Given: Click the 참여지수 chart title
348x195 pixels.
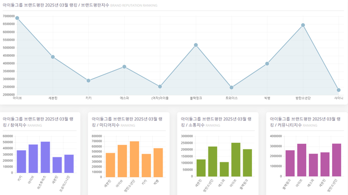Looking at the screenshot, I should (x=38, y=122).
